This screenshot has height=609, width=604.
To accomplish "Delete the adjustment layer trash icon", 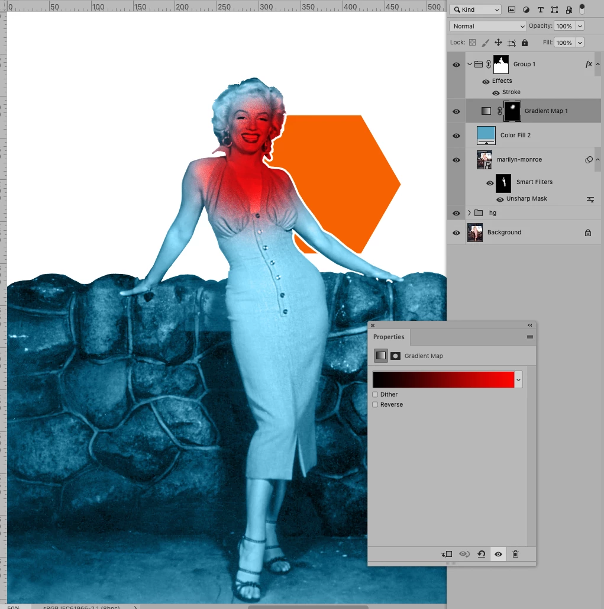I will (x=515, y=554).
